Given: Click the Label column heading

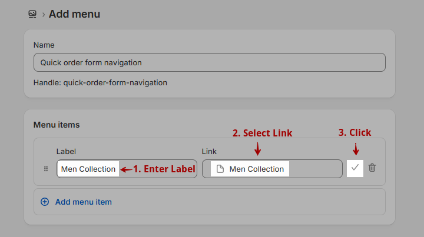Looking at the screenshot, I should (66, 151).
